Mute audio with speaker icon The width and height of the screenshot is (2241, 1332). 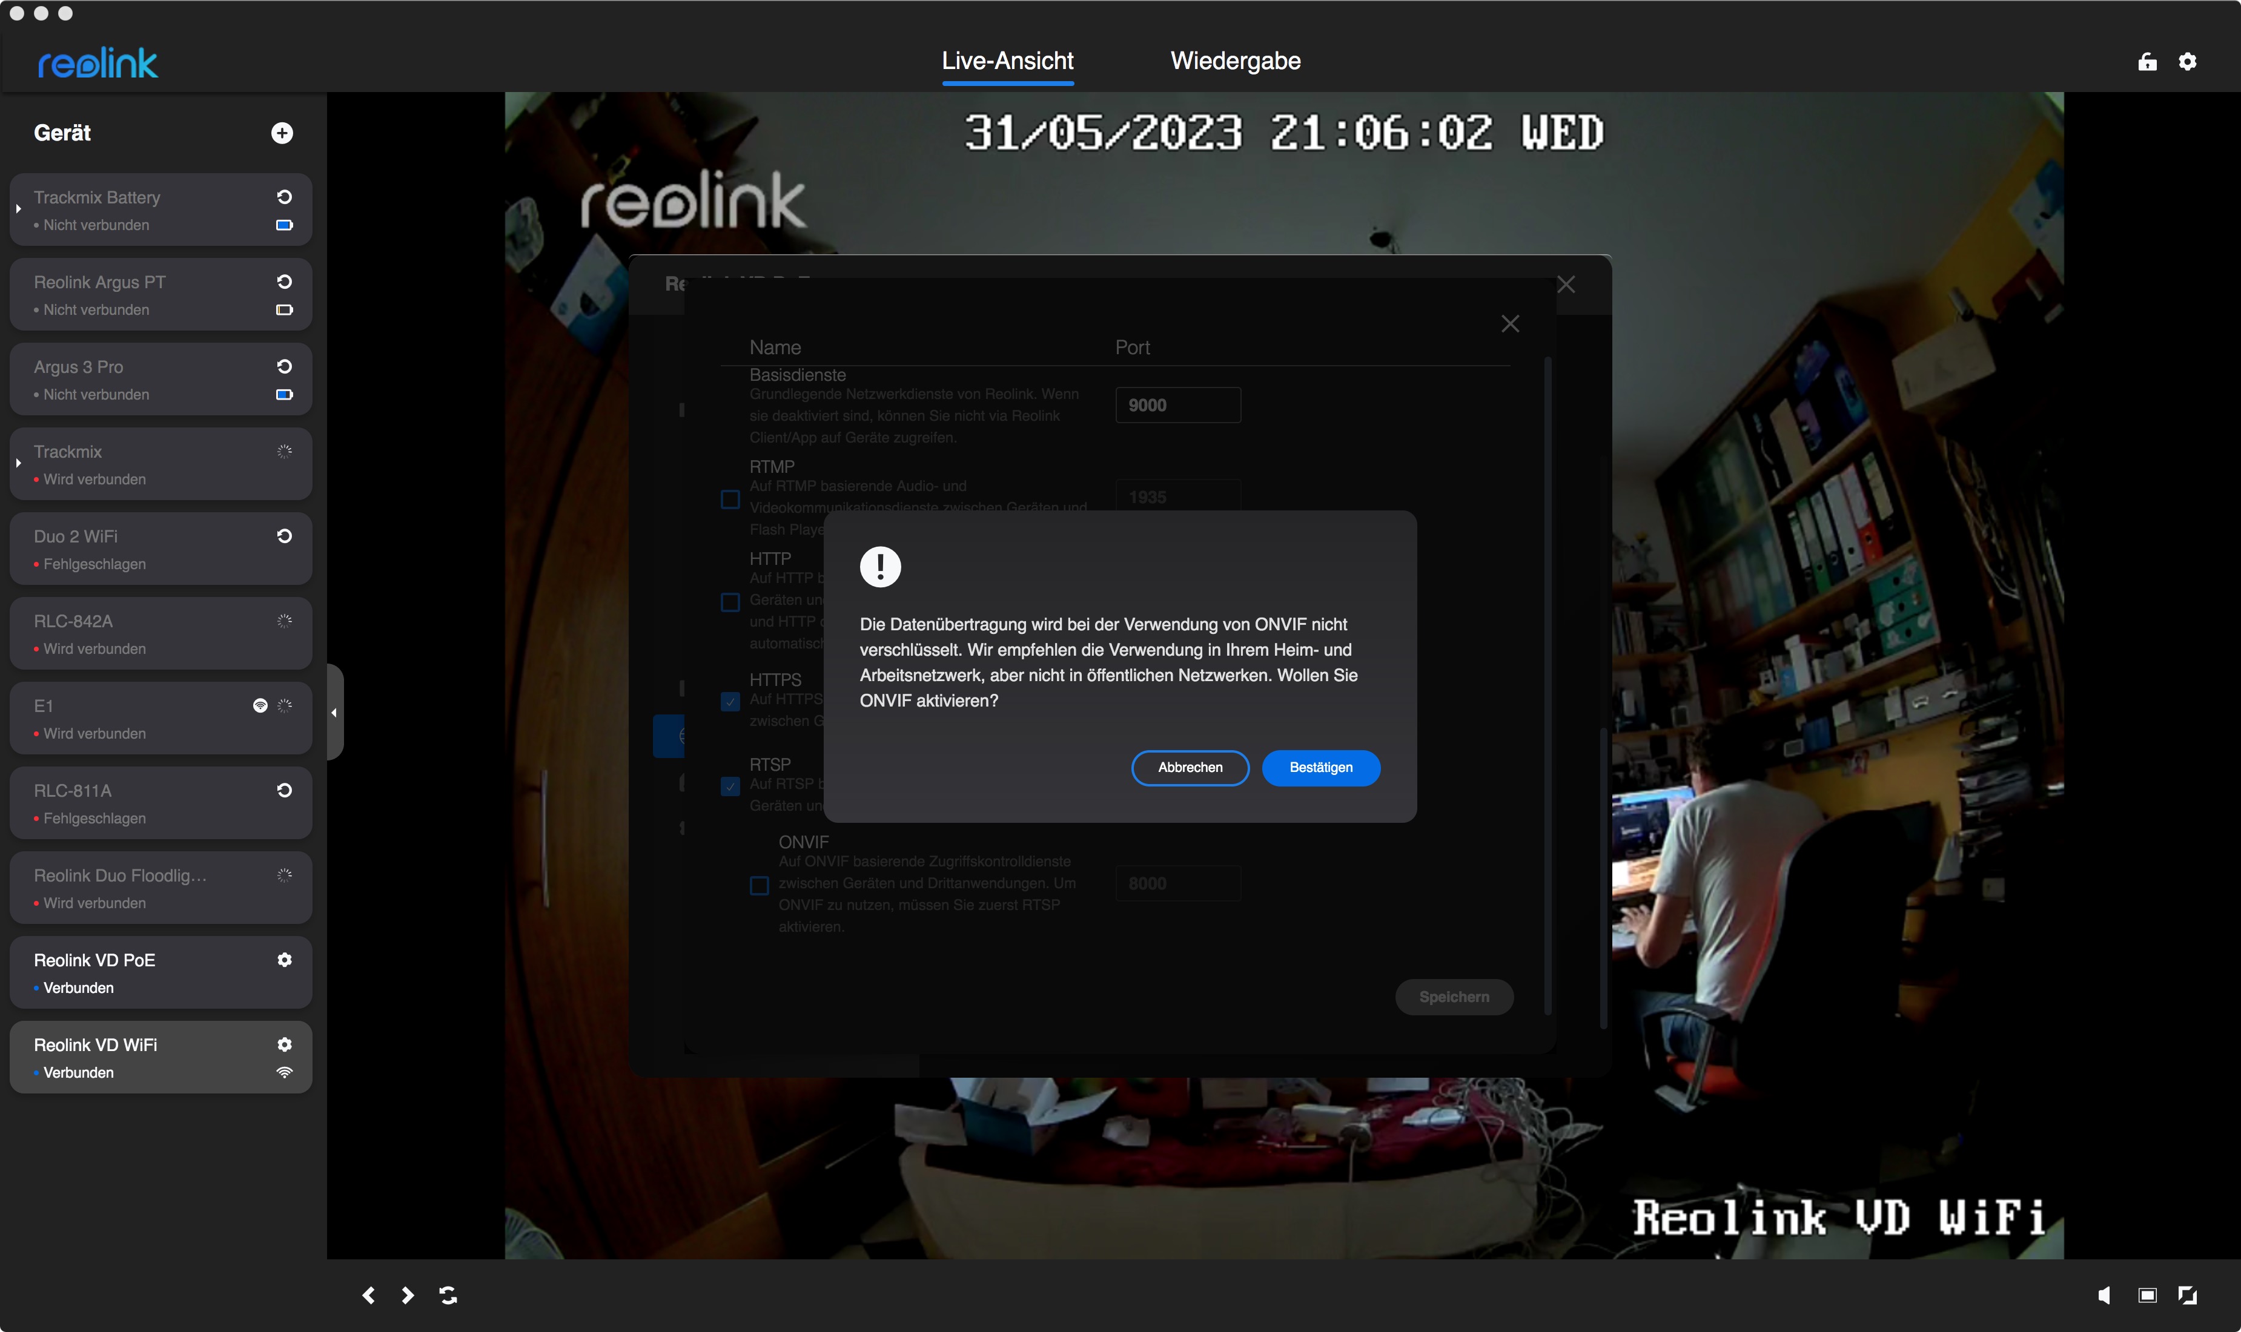tap(2105, 1294)
